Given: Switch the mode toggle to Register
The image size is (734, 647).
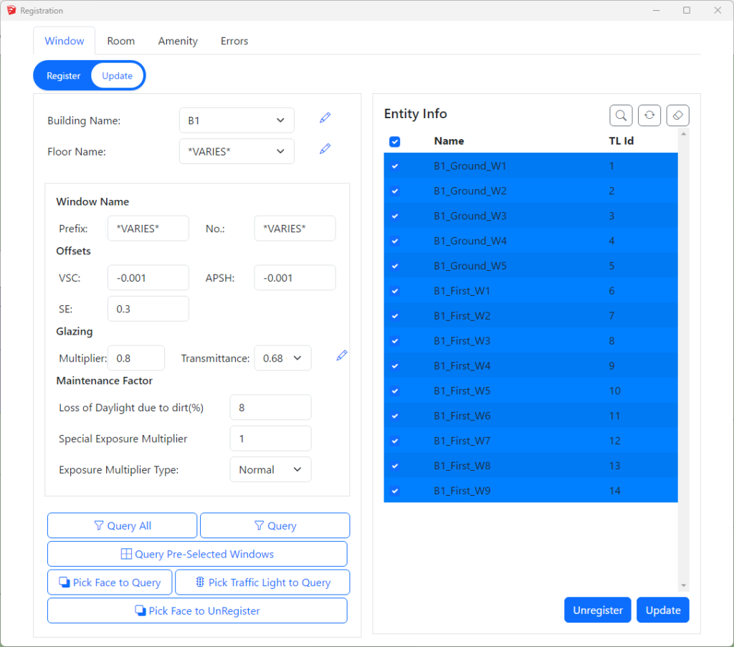Looking at the screenshot, I should tap(64, 76).
